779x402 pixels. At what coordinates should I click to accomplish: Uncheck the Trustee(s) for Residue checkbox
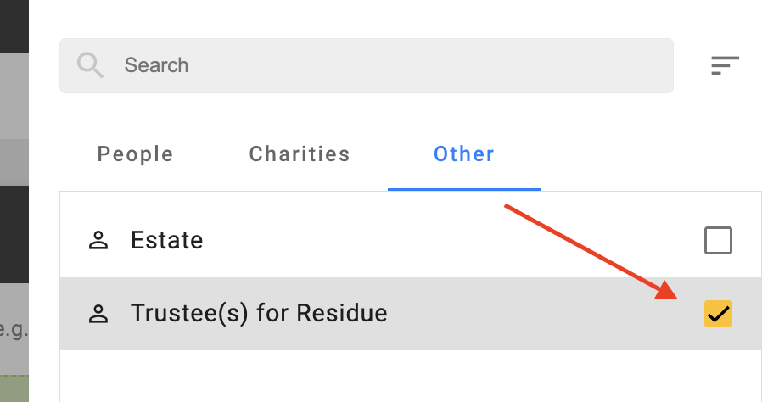(718, 314)
